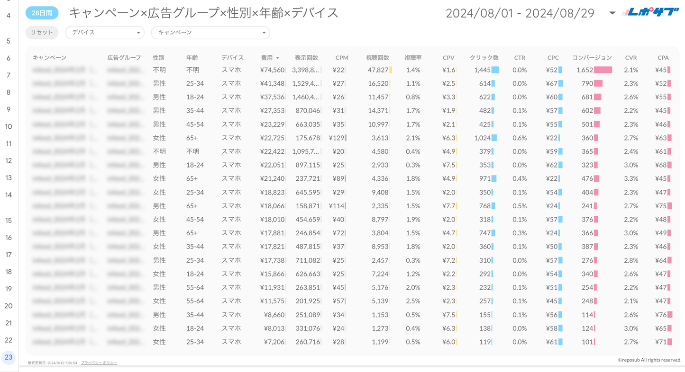Image resolution: width=685 pixels, height=372 pixels.
Task: Click the cost cell ¥41,348
Action: 273,83
